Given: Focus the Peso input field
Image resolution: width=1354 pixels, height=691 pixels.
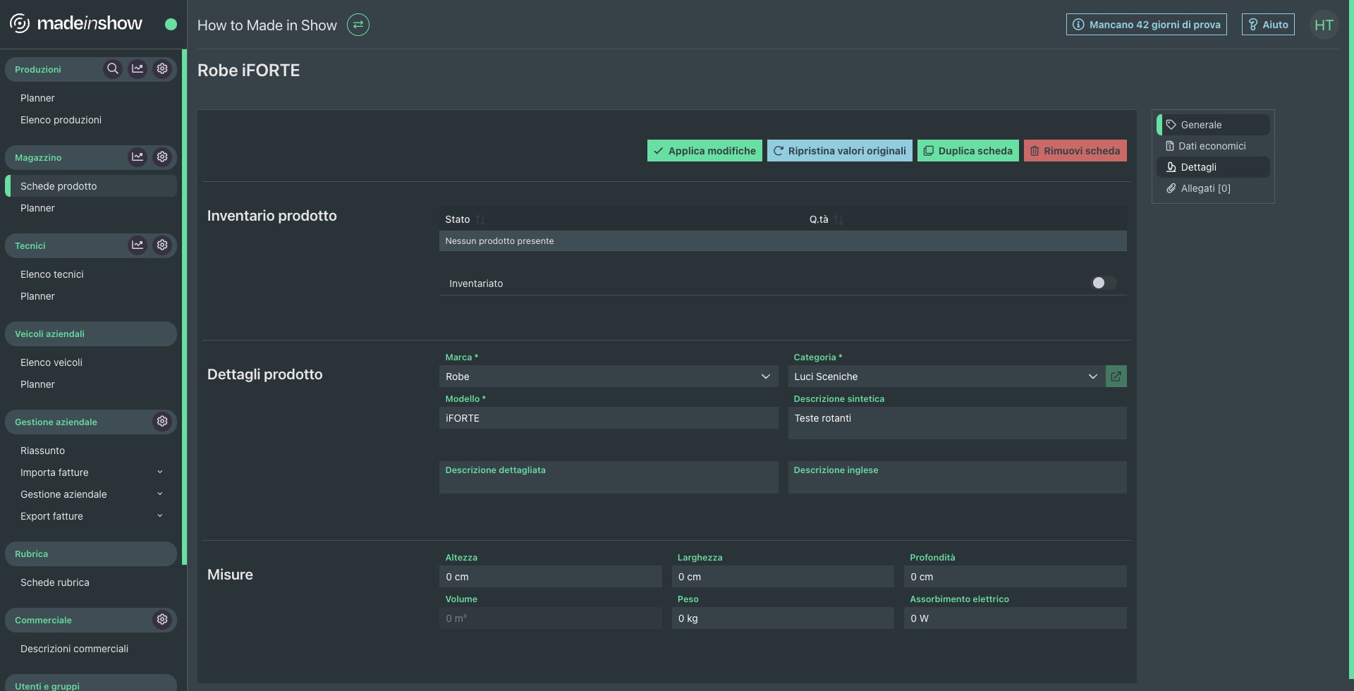Looking at the screenshot, I should (x=783, y=618).
